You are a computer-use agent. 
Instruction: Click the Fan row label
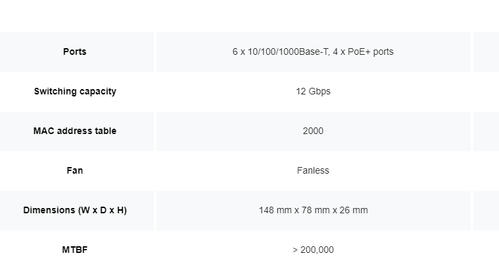[75, 170]
